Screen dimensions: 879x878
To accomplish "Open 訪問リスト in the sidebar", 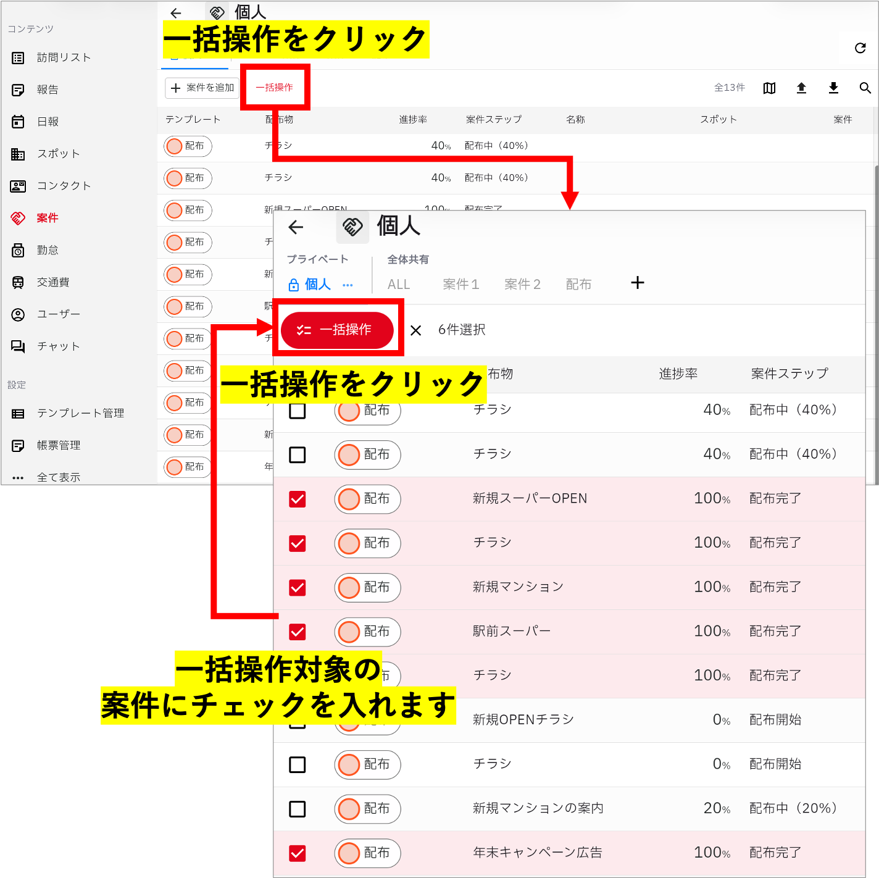I will (52, 57).
